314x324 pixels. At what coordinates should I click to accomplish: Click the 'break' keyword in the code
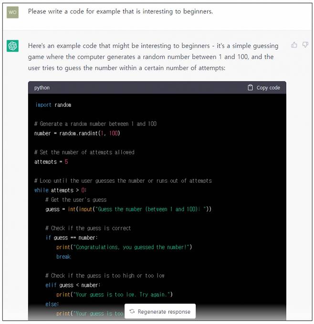[x=63, y=257]
